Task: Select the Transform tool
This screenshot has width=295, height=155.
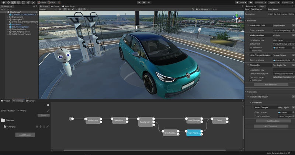Action: [28, 3]
